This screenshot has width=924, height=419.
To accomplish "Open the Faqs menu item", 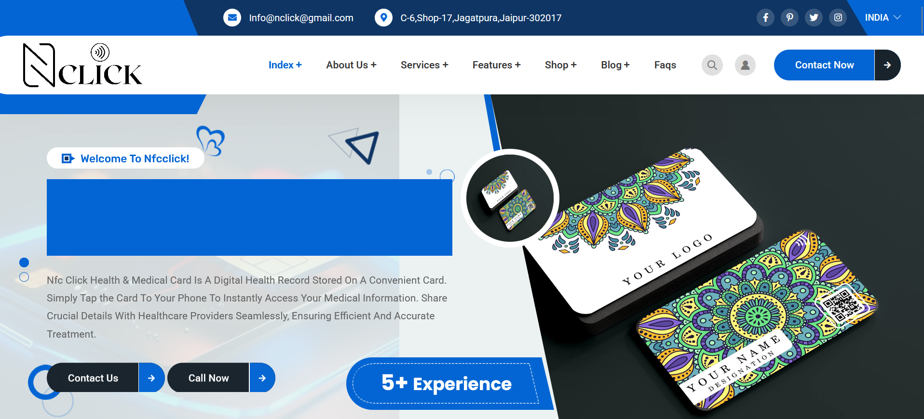I will click(x=665, y=65).
